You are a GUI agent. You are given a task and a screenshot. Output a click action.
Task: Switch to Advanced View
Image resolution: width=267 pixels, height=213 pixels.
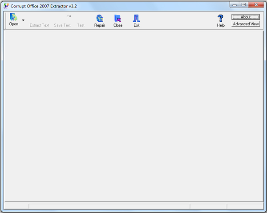click(246, 24)
